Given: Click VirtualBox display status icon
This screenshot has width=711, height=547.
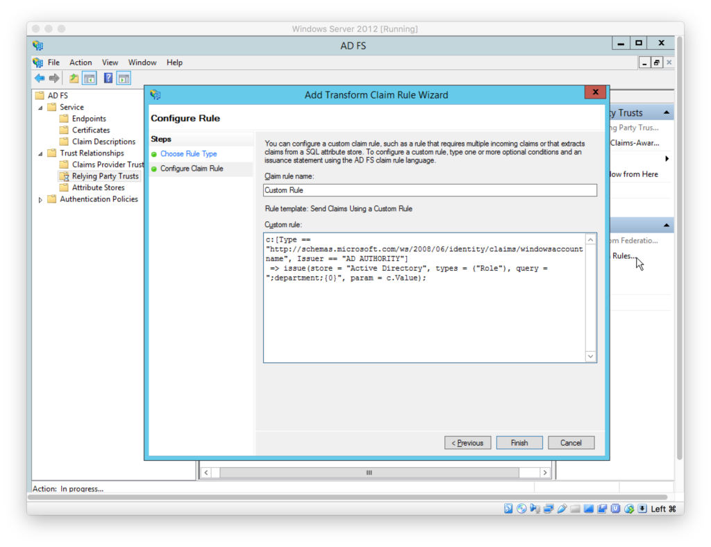Looking at the screenshot, I should tap(589, 509).
